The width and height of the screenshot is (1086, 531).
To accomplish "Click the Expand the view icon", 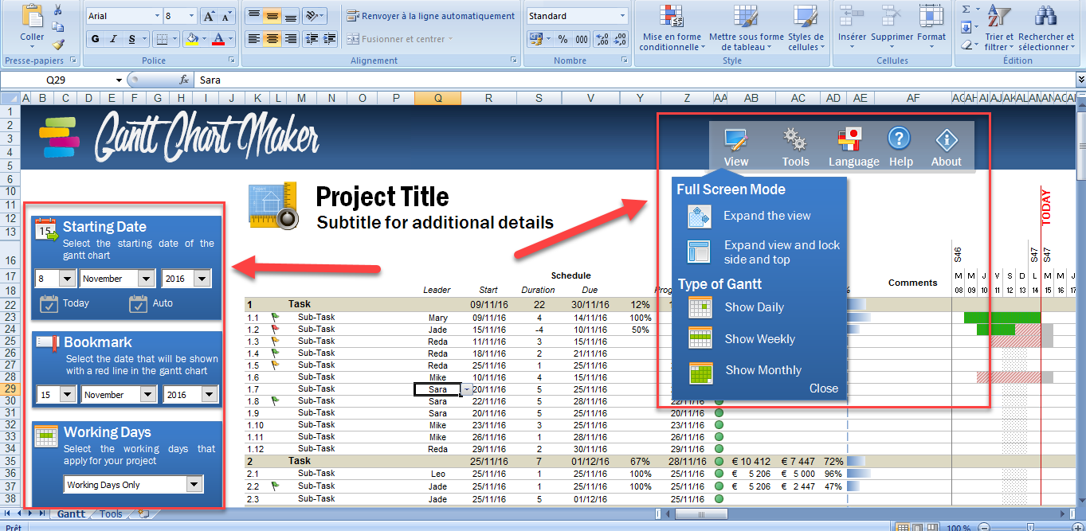I will [699, 216].
